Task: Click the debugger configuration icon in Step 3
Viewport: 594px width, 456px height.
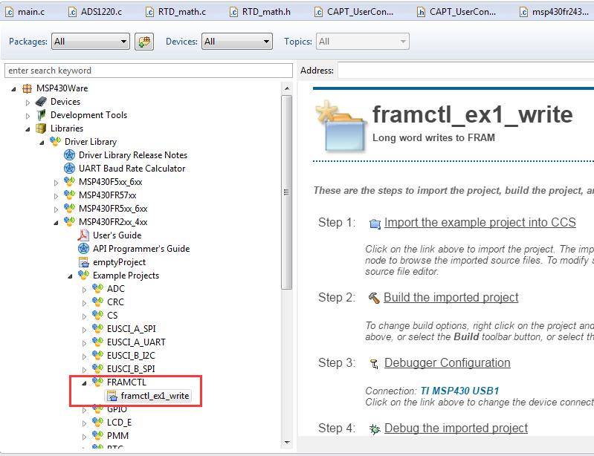Action: (374, 364)
